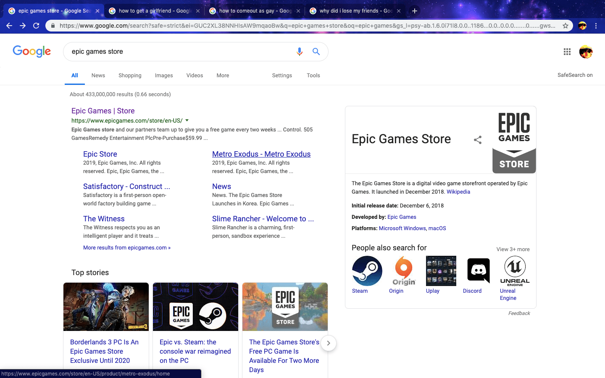Open the Unreal Engine logo in related searches

point(515,271)
